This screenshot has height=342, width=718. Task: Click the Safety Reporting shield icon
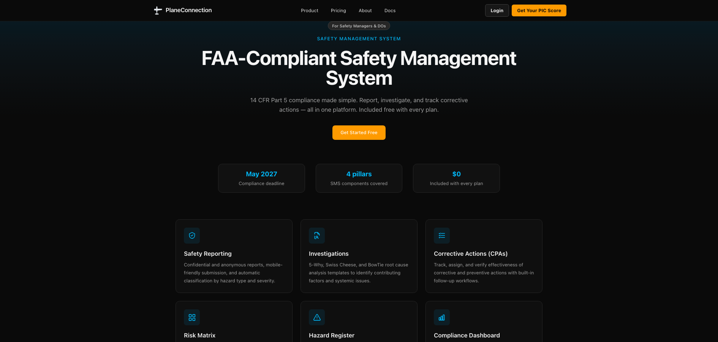pos(192,236)
